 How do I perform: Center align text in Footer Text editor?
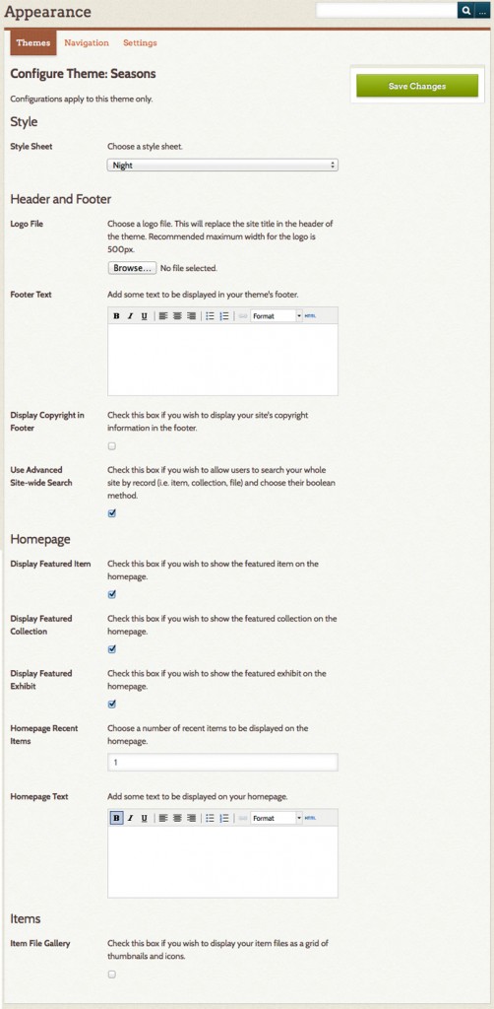point(177,316)
